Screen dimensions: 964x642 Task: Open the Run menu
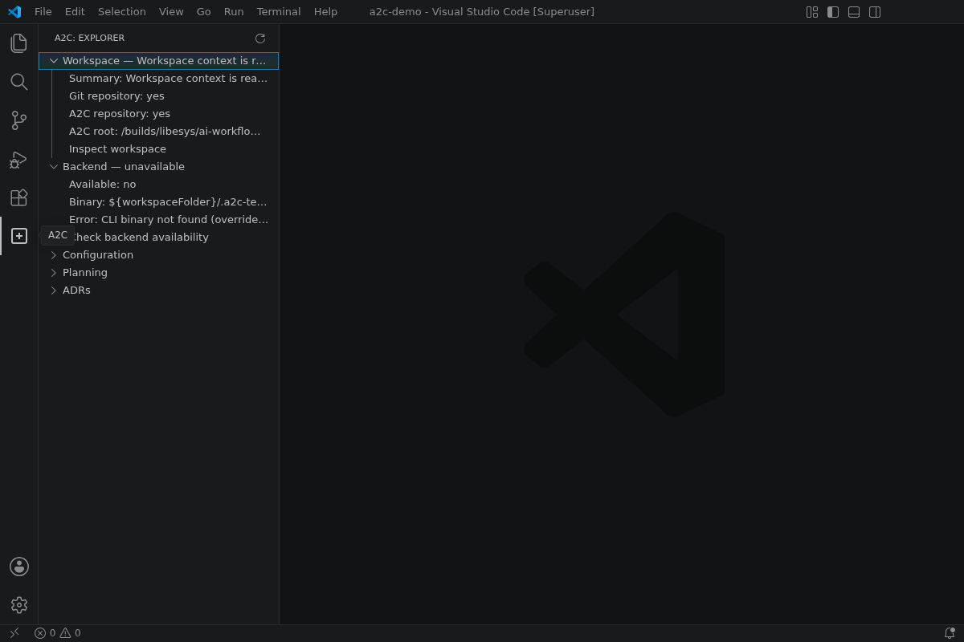pos(234,12)
